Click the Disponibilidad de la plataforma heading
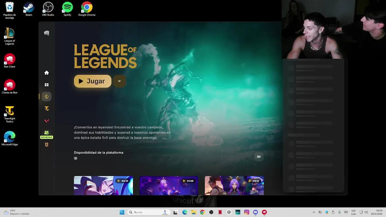The height and width of the screenshot is (217, 386). 99,153
